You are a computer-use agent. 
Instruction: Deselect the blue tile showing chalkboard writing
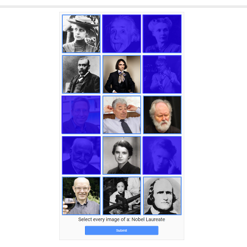click(x=162, y=74)
